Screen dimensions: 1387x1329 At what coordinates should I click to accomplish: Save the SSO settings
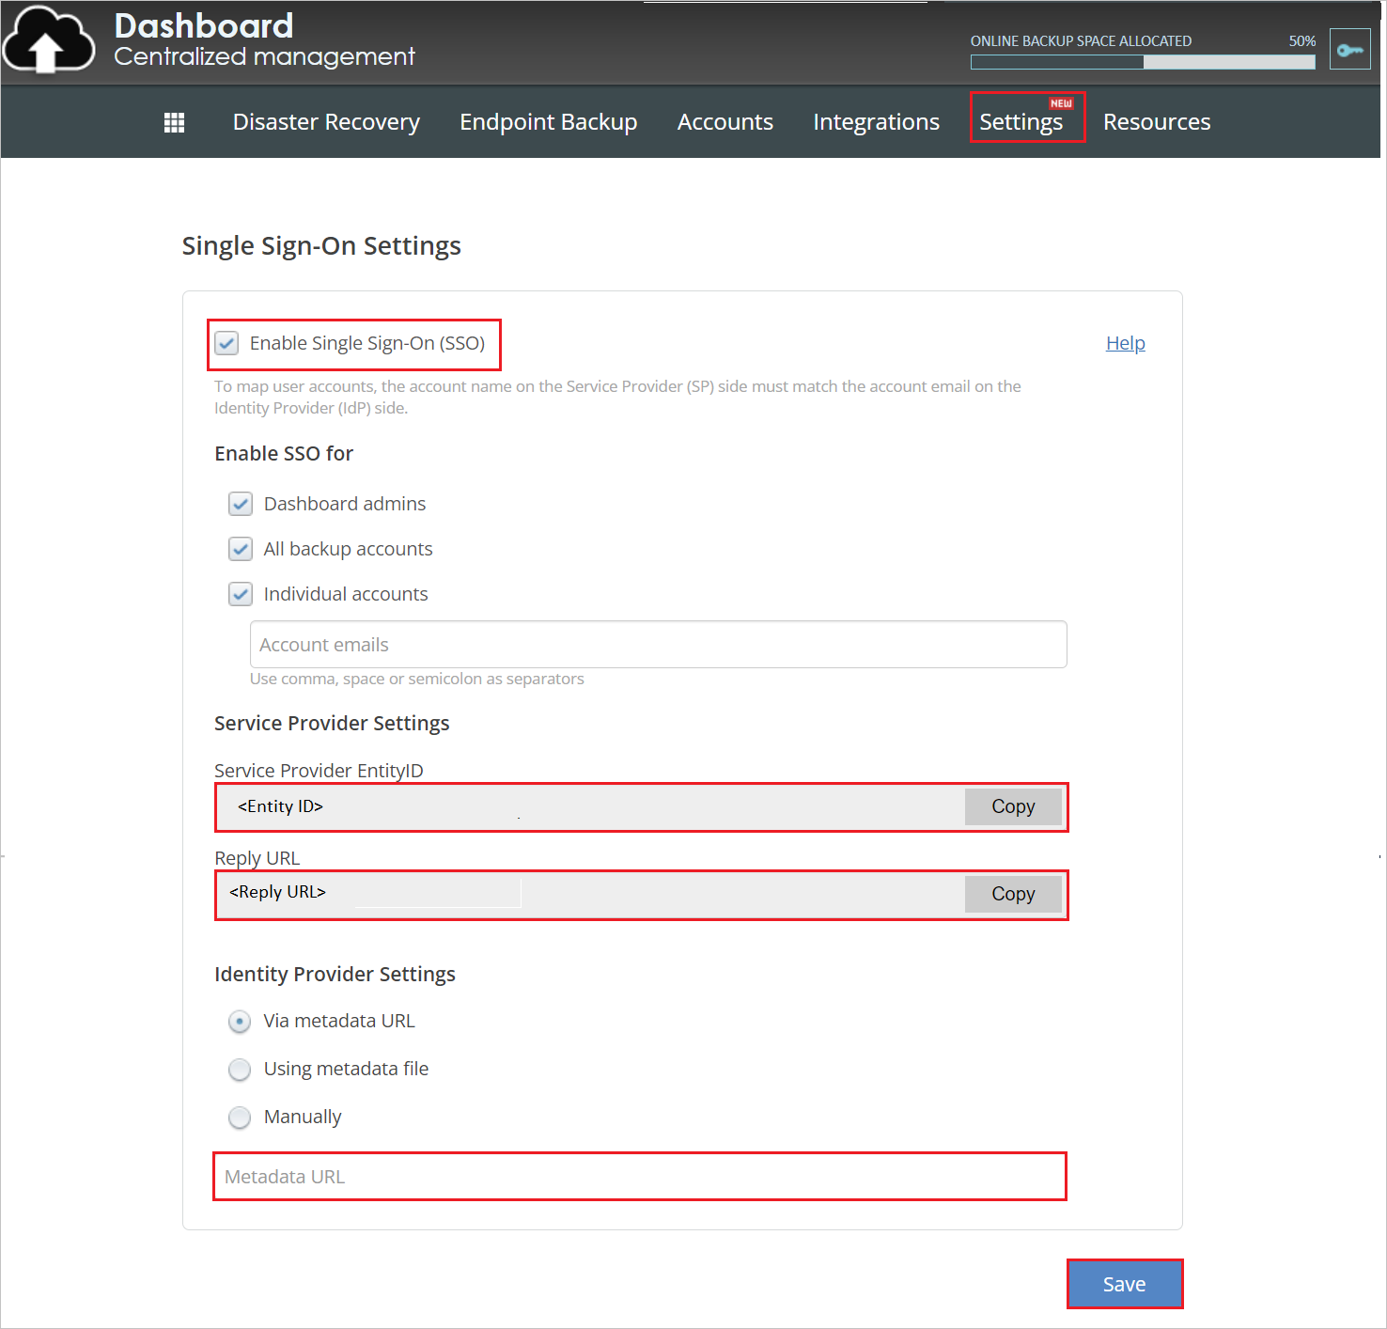(x=1125, y=1284)
